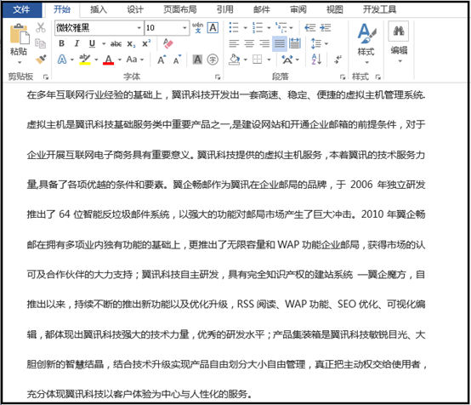This screenshot has height=405, width=471.
Task: Switch to the 插入 tab
Action: (x=99, y=10)
